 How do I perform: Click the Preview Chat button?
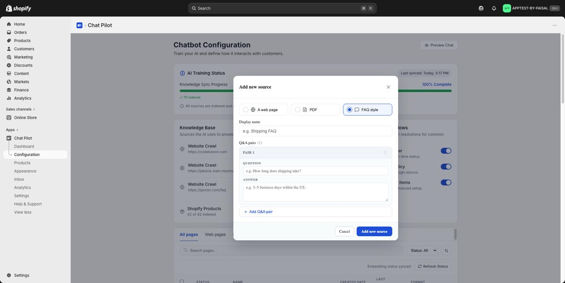(439, 45)
